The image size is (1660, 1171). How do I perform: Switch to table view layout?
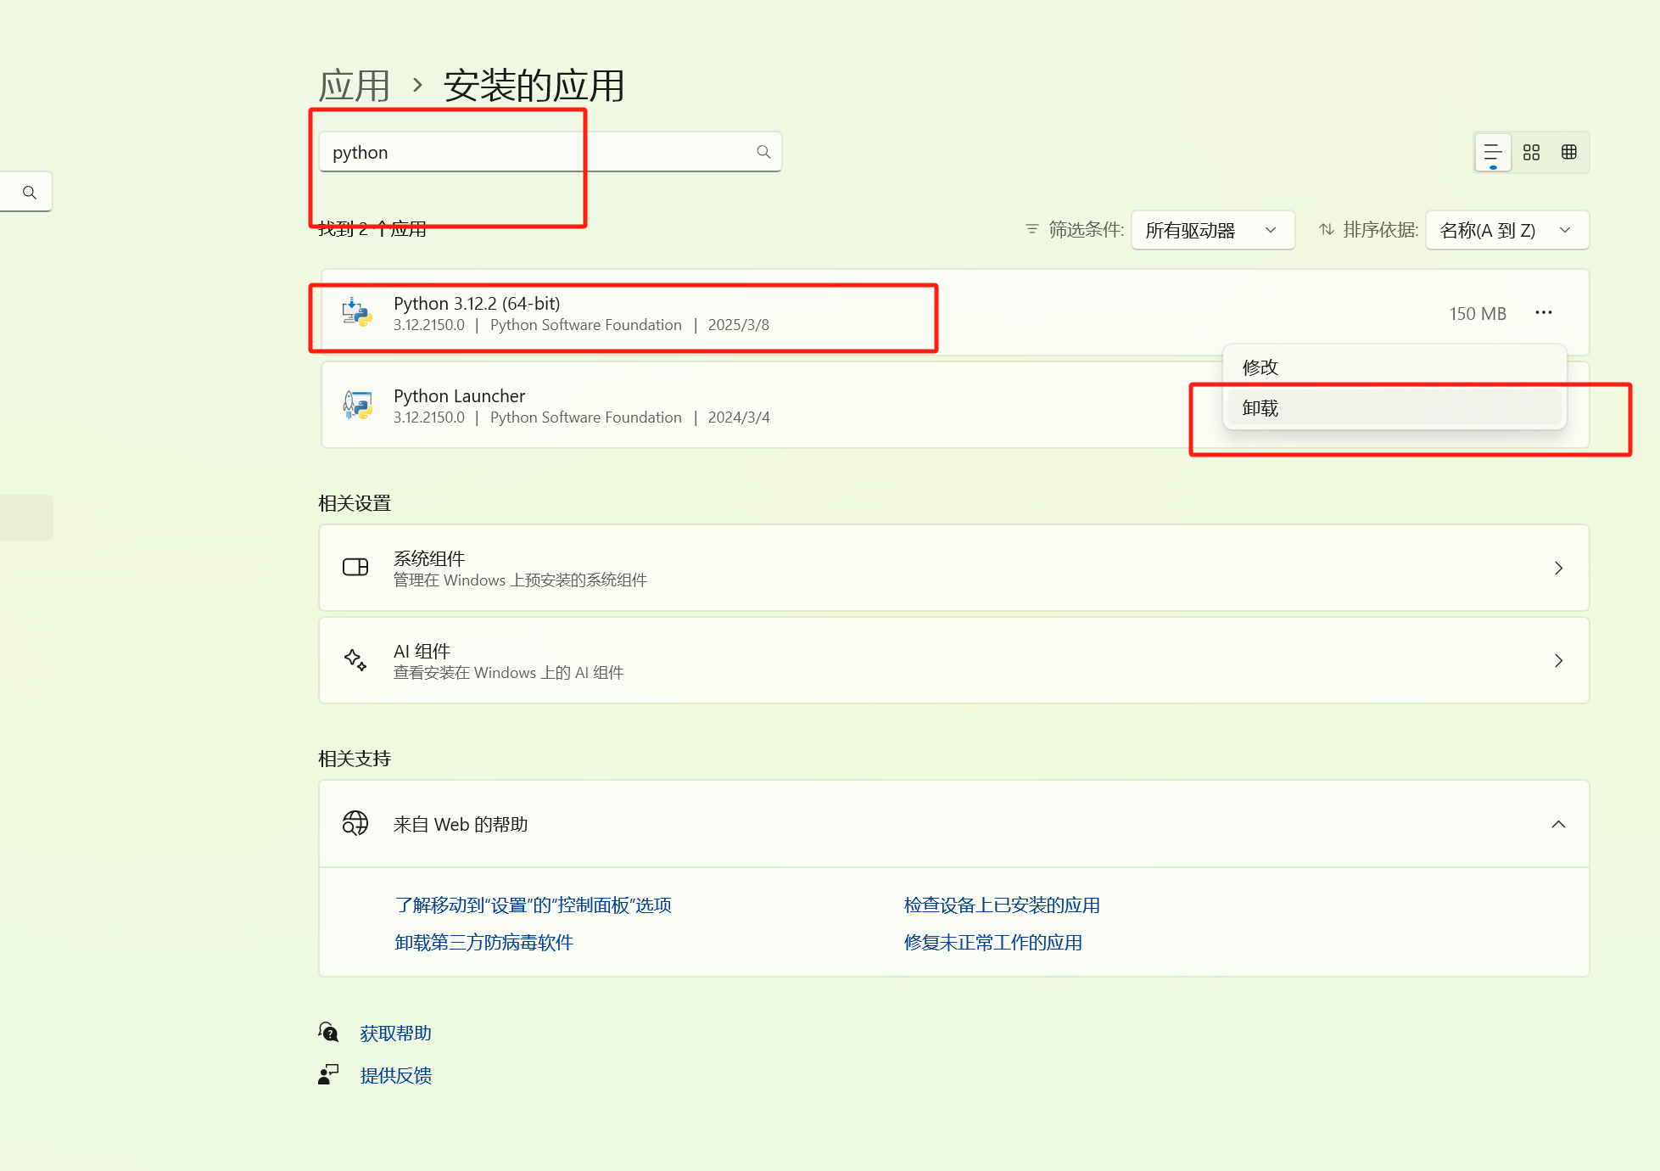(x=1569, y=153)
